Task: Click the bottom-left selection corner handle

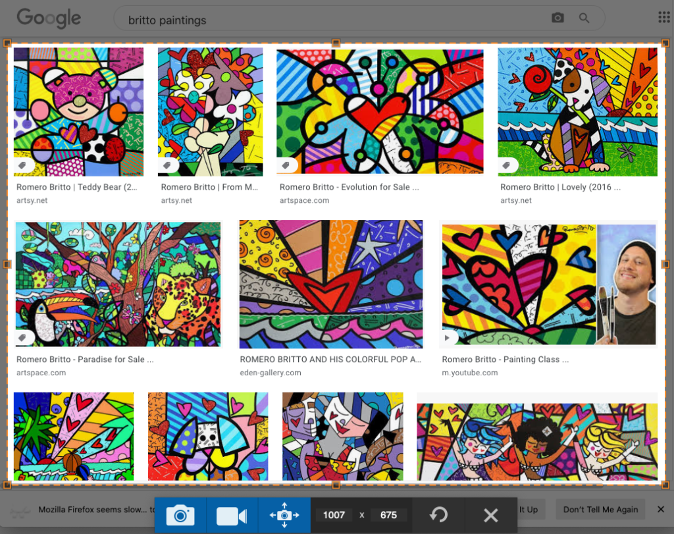Action: 7,485
